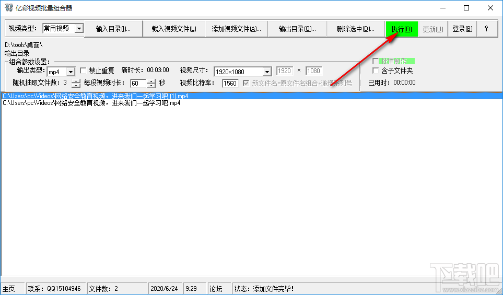Toggle the 禁止重复 checkbox
Viewport: 503px width, 295px height.
coord(83,70)
